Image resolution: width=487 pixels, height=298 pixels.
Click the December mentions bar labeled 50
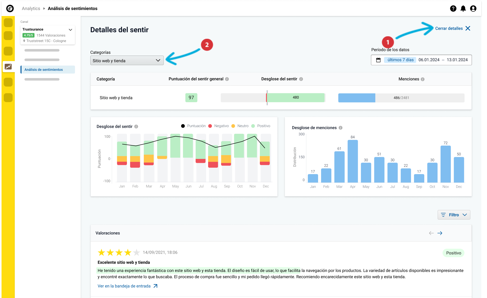click(x=459, y=170)
